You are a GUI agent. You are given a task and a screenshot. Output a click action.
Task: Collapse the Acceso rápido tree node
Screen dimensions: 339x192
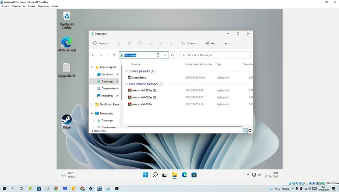[92, 67]
